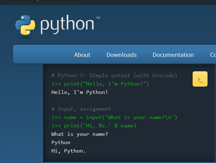Viewport: 216px width, 163px height.
Task: Click the comment "# Input, assignment"
Action: tap(81, 109)
